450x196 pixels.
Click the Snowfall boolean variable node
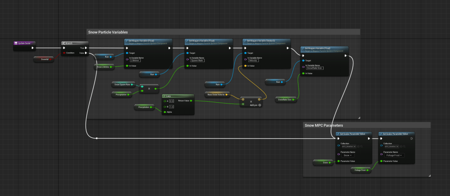pos(44,59)
